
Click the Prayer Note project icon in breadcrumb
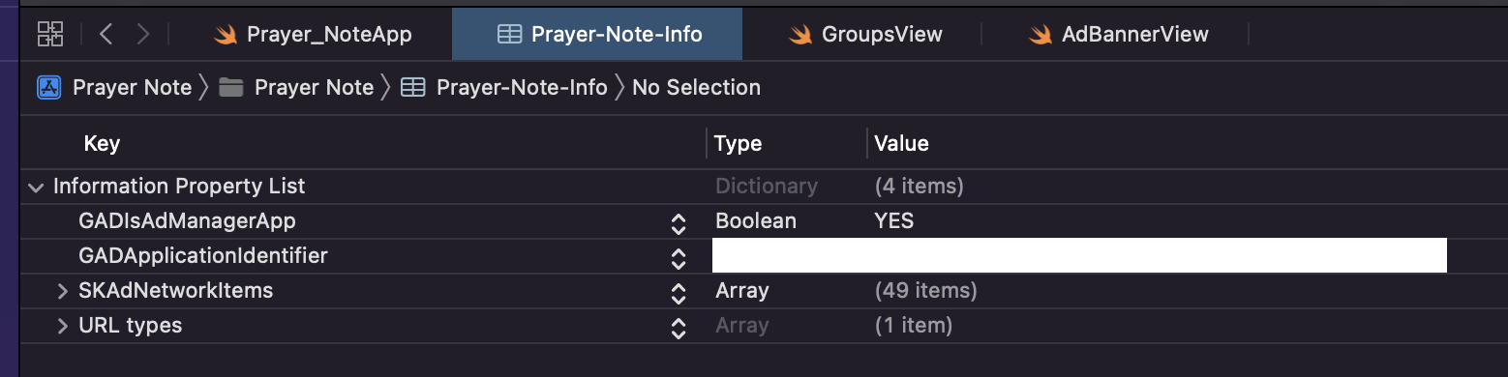[x=49, y=88]
